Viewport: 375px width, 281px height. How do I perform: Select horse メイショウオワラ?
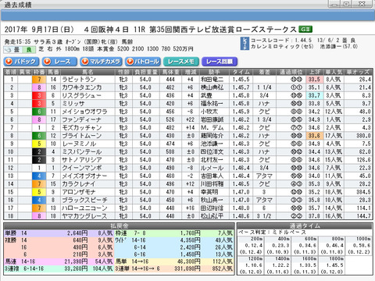(x=84, y=112)
